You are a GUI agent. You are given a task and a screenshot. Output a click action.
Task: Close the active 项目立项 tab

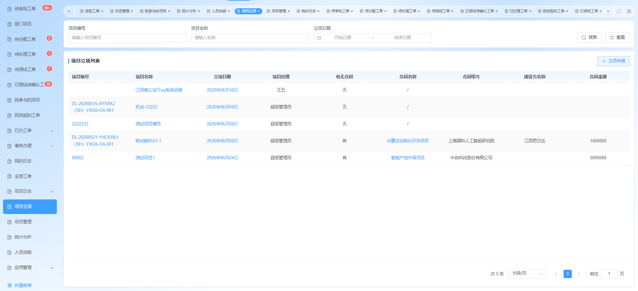point(259,11)
